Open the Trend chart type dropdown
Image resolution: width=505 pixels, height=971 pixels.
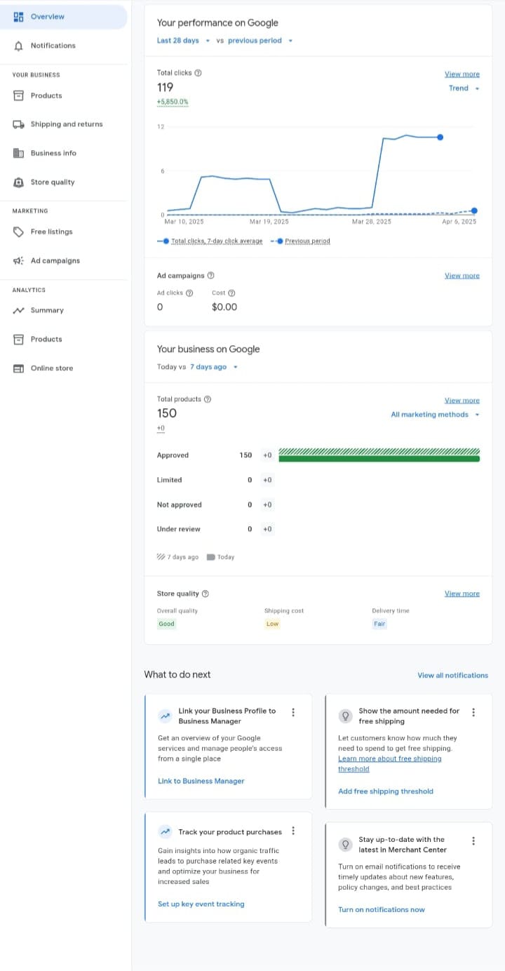click(x=464, y=88)
